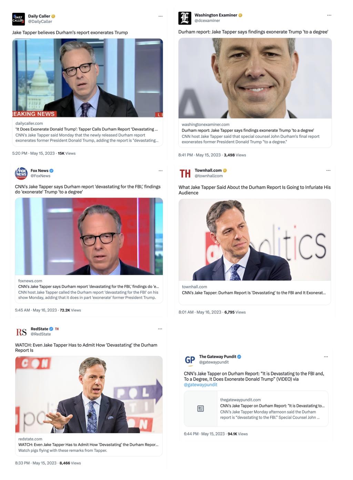Open the foxnews.com article headline
Screen dimensions: 353x480
tap(89, 287)
